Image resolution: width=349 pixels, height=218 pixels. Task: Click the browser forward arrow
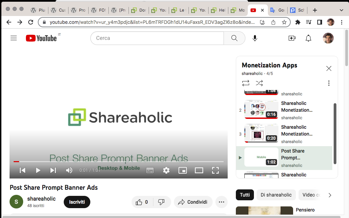coord(20,22)
